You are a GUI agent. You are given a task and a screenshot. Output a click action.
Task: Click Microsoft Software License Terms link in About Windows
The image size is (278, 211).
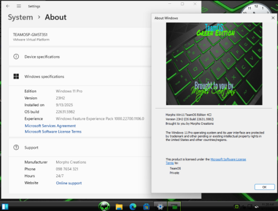tap(228, 159)
